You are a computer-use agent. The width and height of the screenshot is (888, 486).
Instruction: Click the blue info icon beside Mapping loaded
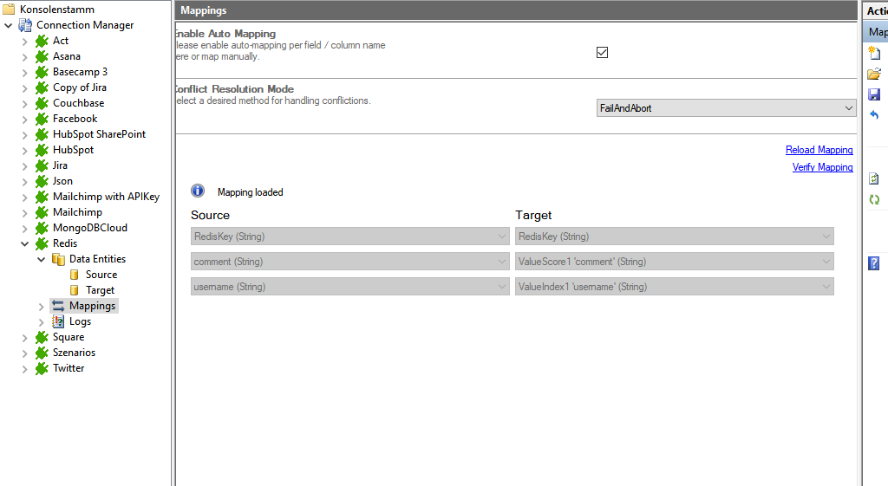(x=198, y=191)
